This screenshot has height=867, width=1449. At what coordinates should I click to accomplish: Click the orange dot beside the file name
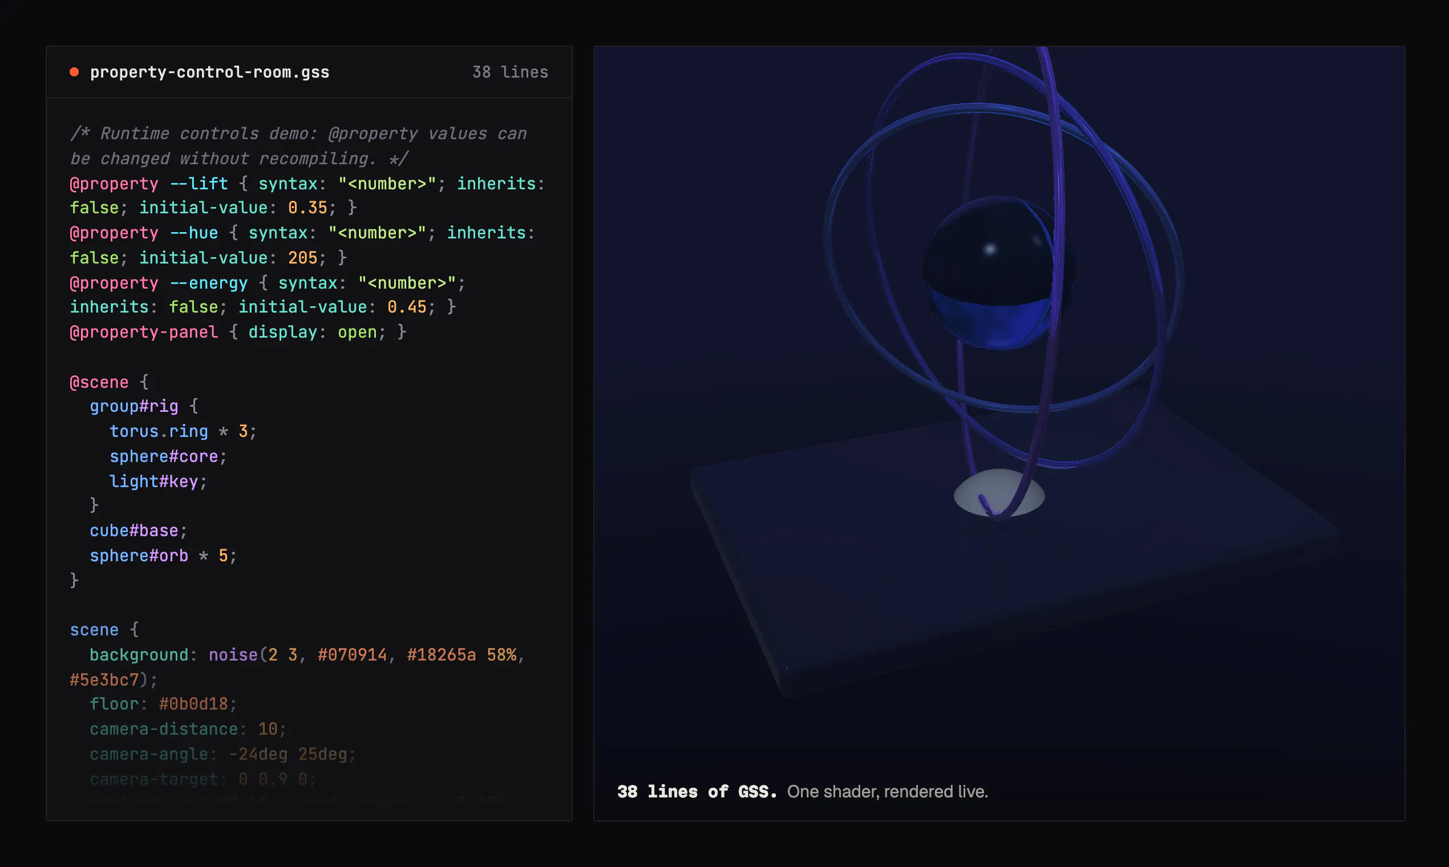[74, 72]
